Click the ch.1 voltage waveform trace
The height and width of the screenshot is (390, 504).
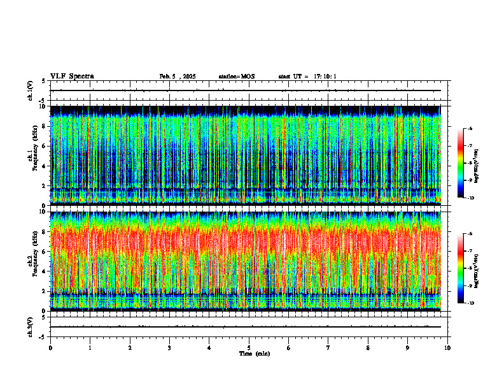(x=245, y=90)
